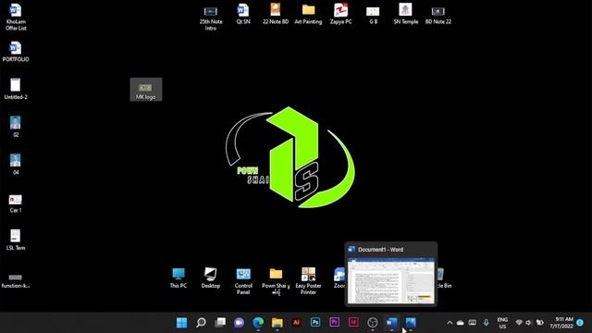Image resolution: width=592 pixels, height=333 pixels.
Task: Open the KhoLam Offer List Word document
Action: [16, 17]
